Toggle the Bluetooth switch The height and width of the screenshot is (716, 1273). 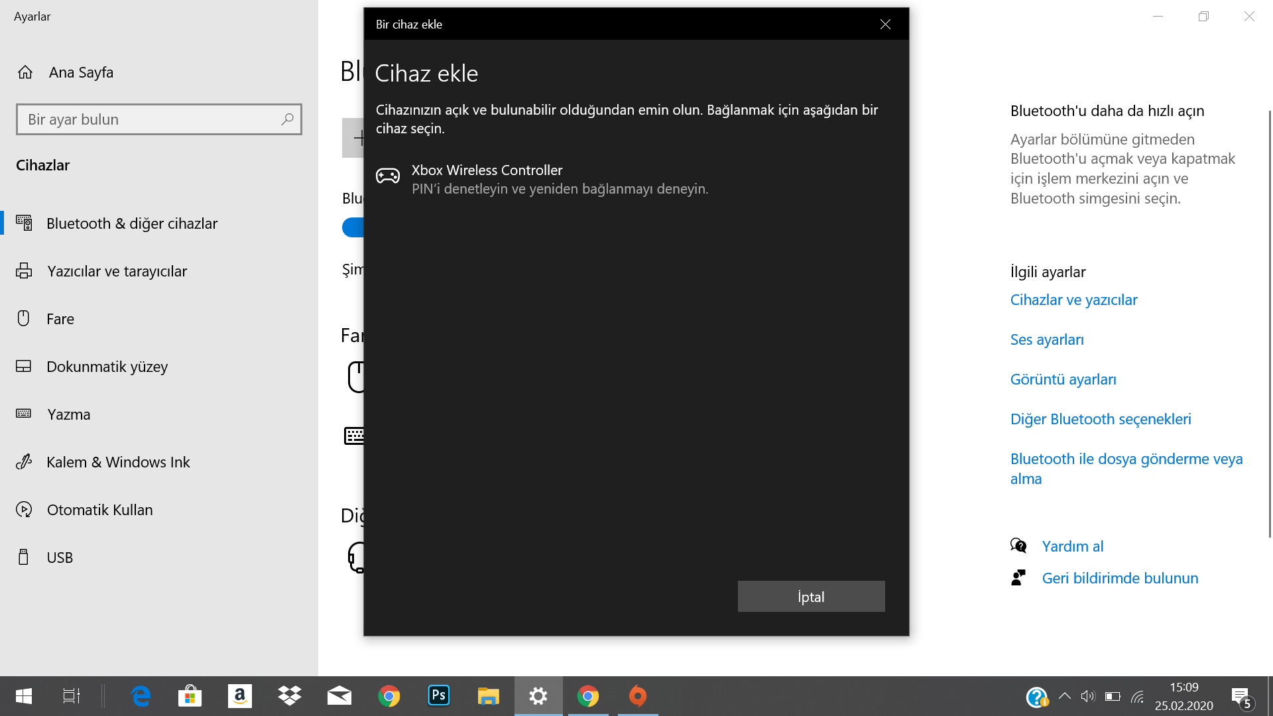(x=353, y=227)
